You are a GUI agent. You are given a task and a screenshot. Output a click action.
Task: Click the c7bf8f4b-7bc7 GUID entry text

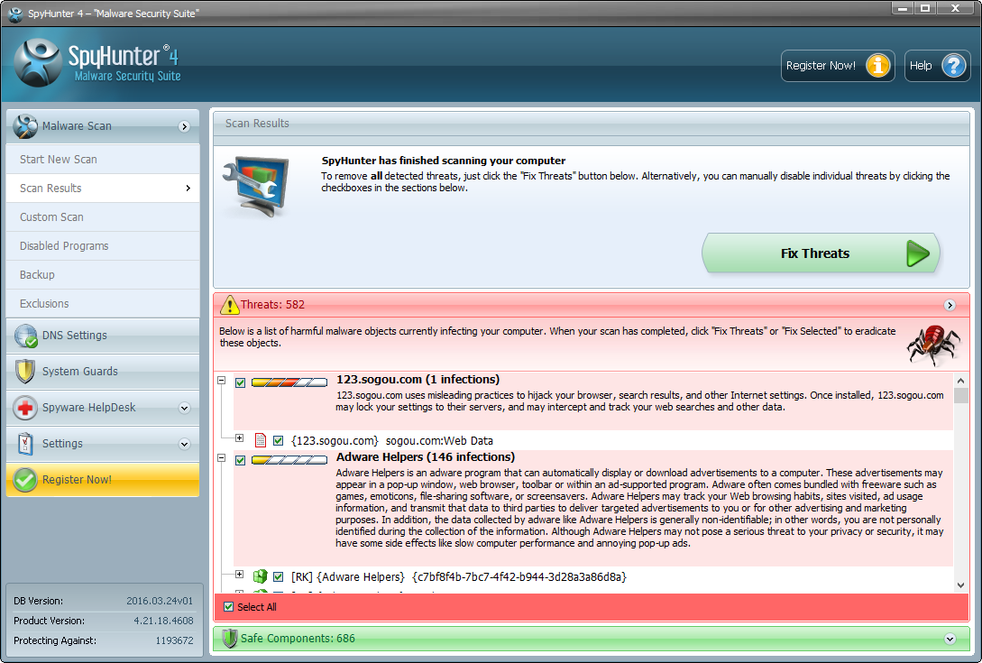[519, 576]
